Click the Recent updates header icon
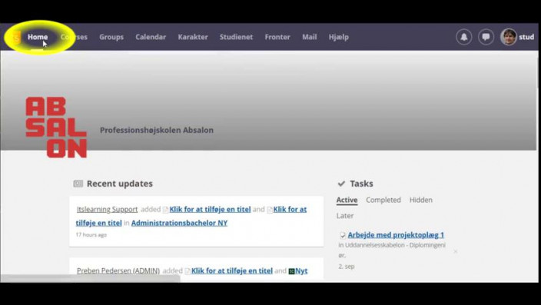Screen dimensions: 541x305 [78, 184]
